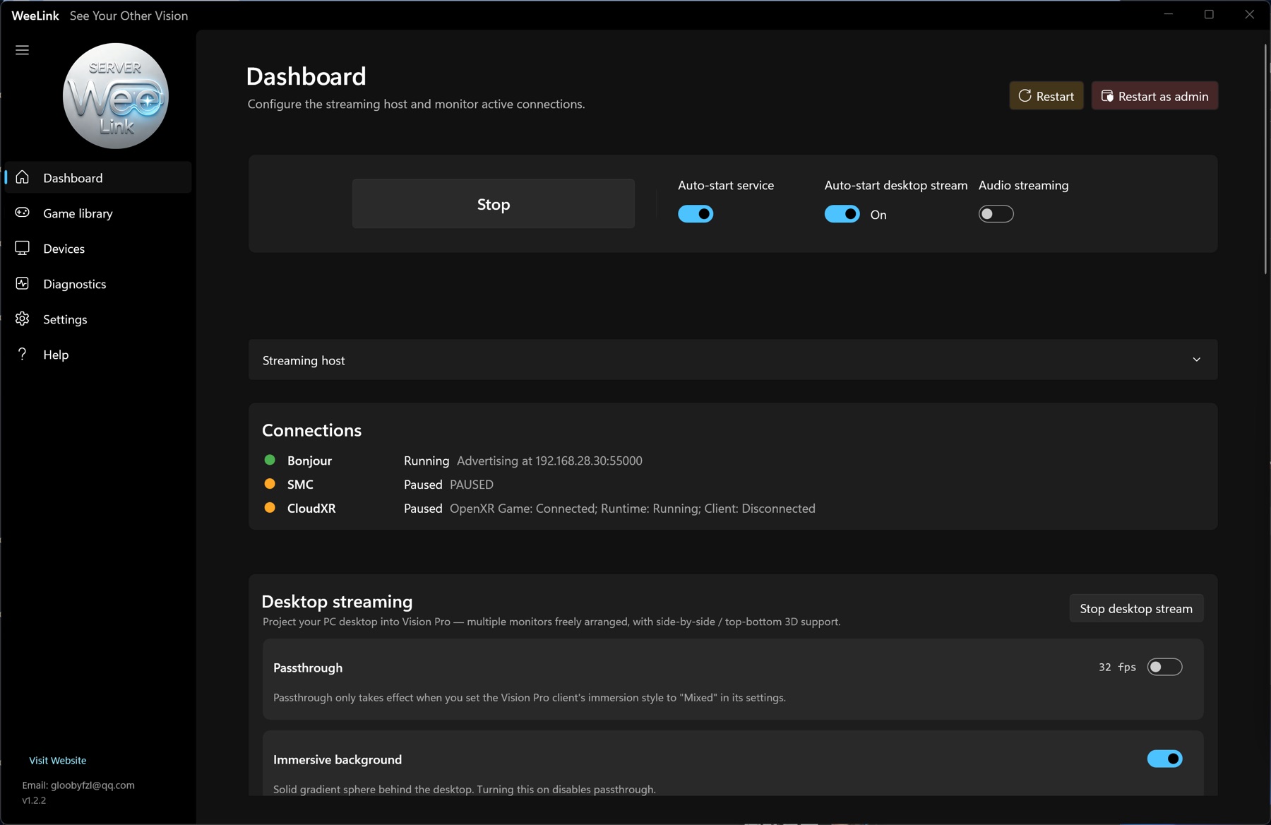Switch to Diagnostics page

pos(98,283)
